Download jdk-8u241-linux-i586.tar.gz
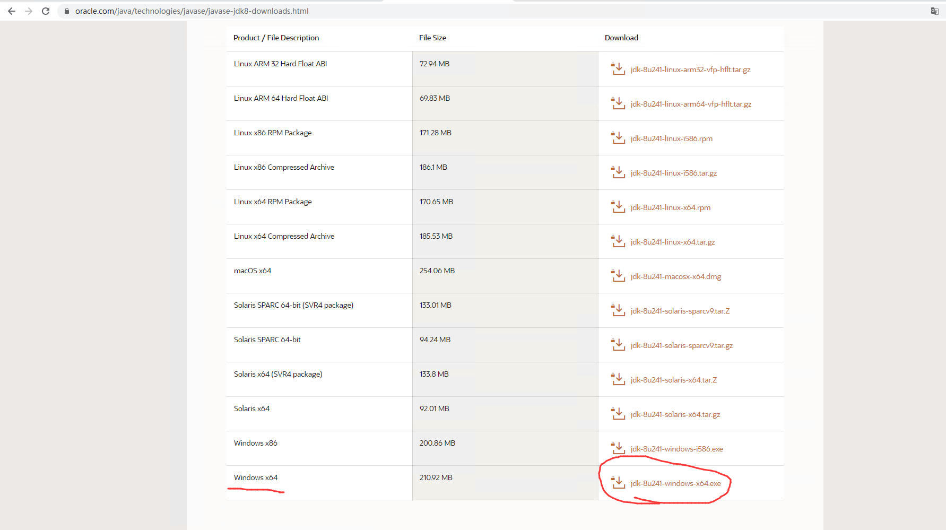The width and height of the screenshot is (946, 530). [674, 173]
